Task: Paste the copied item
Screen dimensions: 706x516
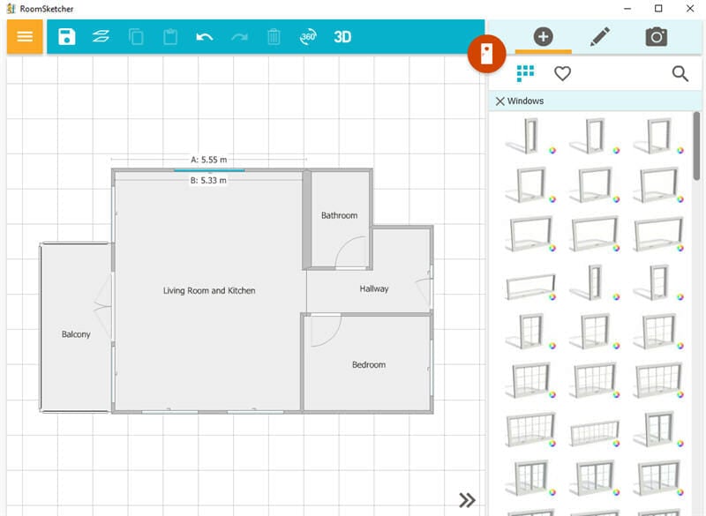Action: click(169, 37)
